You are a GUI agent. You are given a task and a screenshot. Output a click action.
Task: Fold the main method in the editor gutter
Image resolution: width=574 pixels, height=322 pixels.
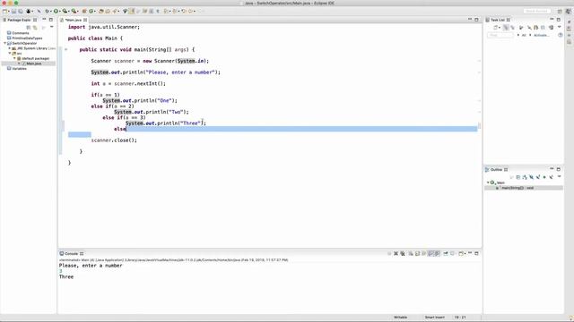click(x=65, y=49)
